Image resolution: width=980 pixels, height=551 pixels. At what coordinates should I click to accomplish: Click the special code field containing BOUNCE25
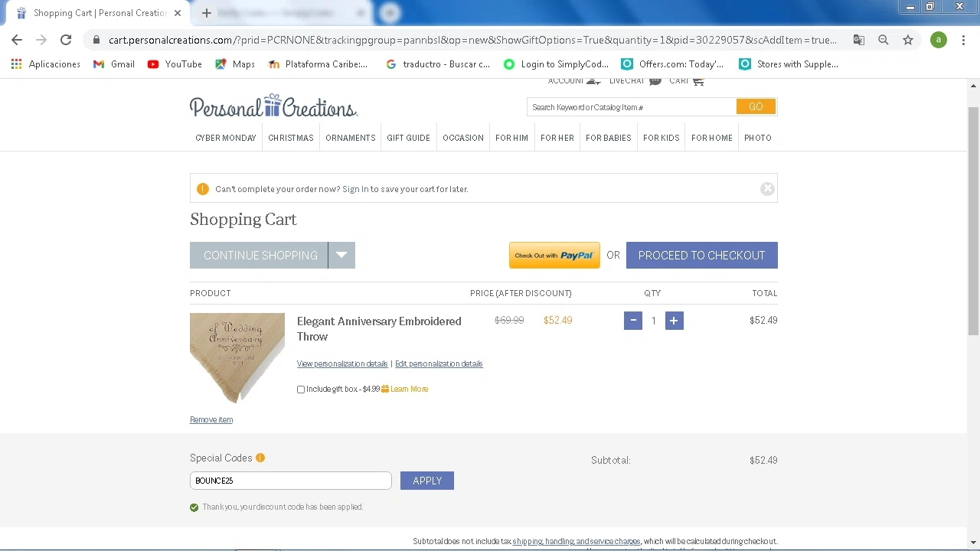(x=291, y=481)
